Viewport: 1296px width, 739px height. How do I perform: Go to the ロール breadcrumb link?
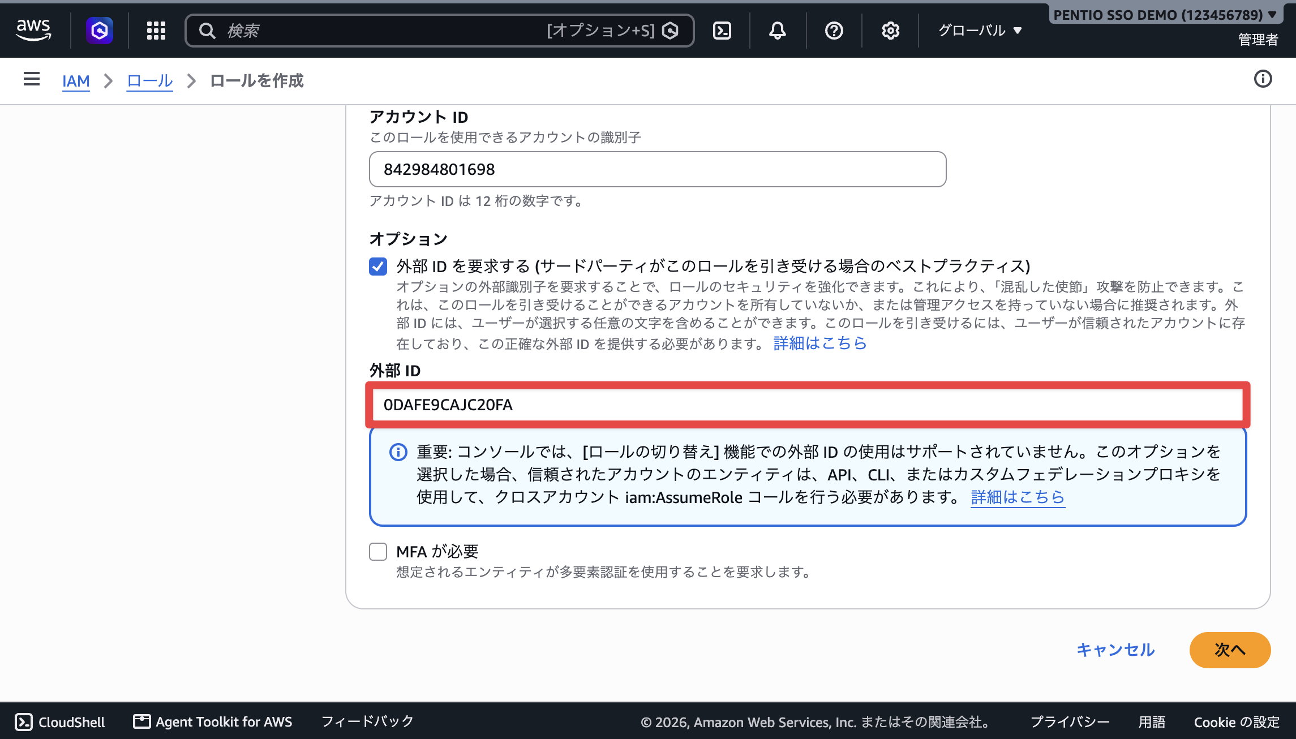pyautogui.click(x=149, y=81)
